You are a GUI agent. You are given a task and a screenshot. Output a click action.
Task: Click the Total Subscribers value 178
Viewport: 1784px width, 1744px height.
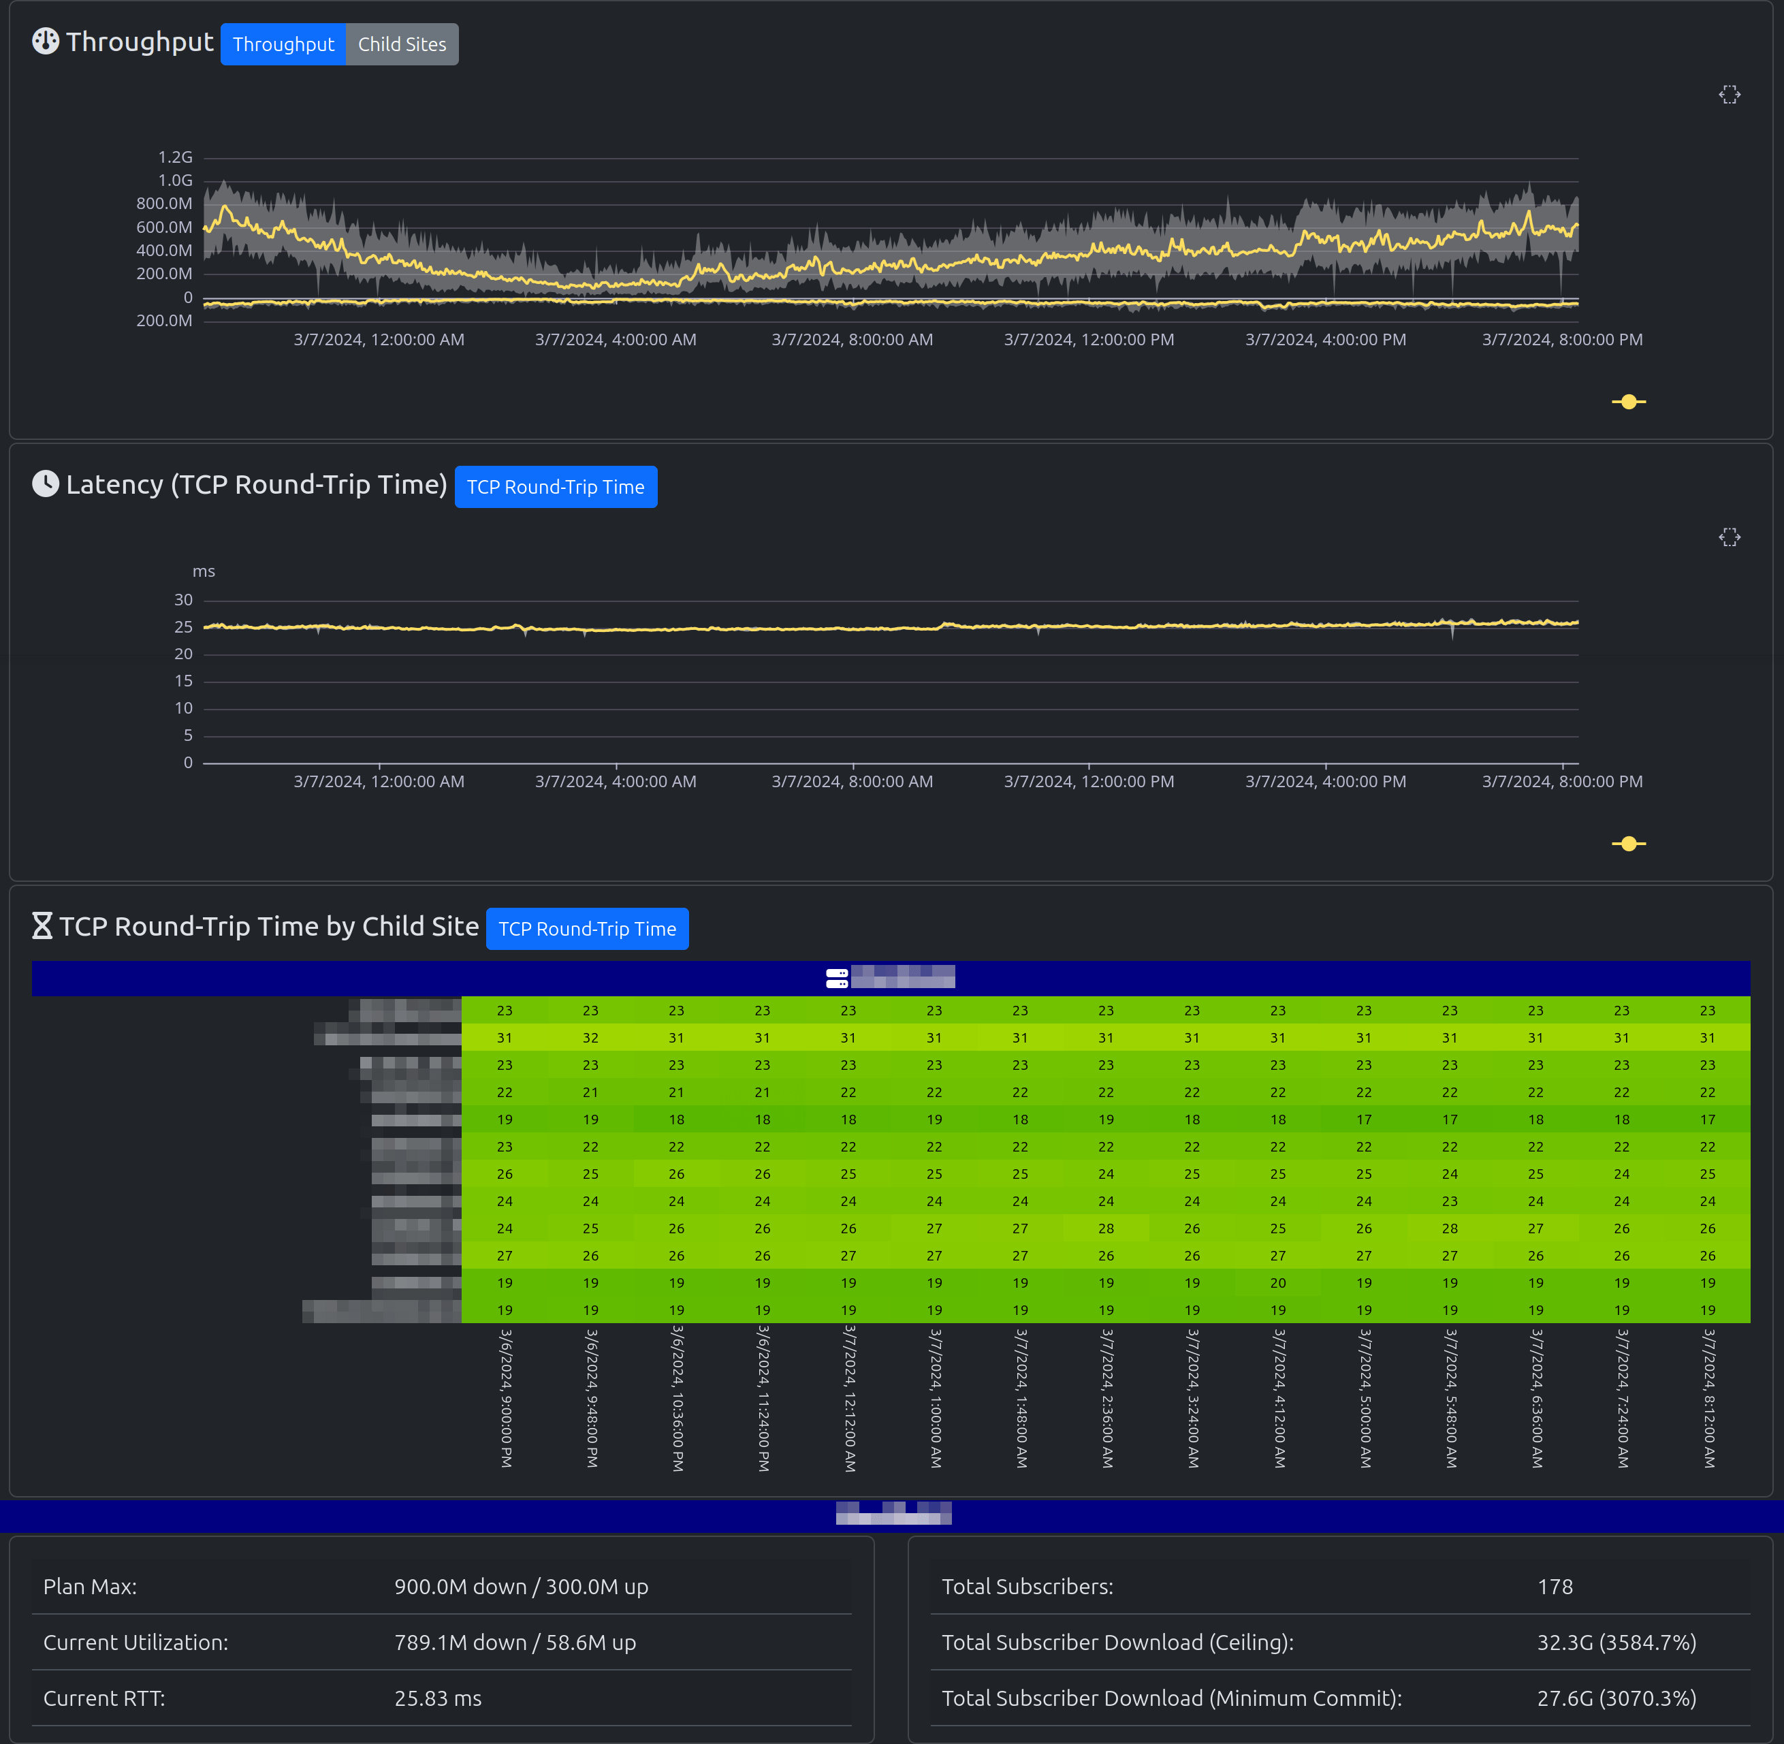1554,1587
